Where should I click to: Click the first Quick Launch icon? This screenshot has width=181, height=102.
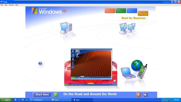click(x=16, y=100)
